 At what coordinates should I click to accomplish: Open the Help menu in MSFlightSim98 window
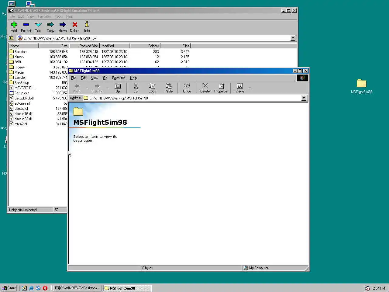click(x=133, y=78)
